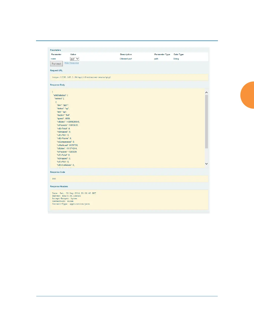Click the "path" parameter type cell
Screen dimensions: 254x326
[x=156, y=59]
